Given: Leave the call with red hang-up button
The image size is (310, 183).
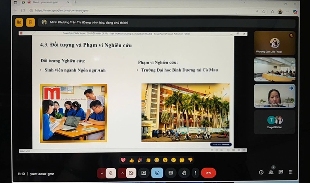Looking at the screenshot, I should click(208, 173).
